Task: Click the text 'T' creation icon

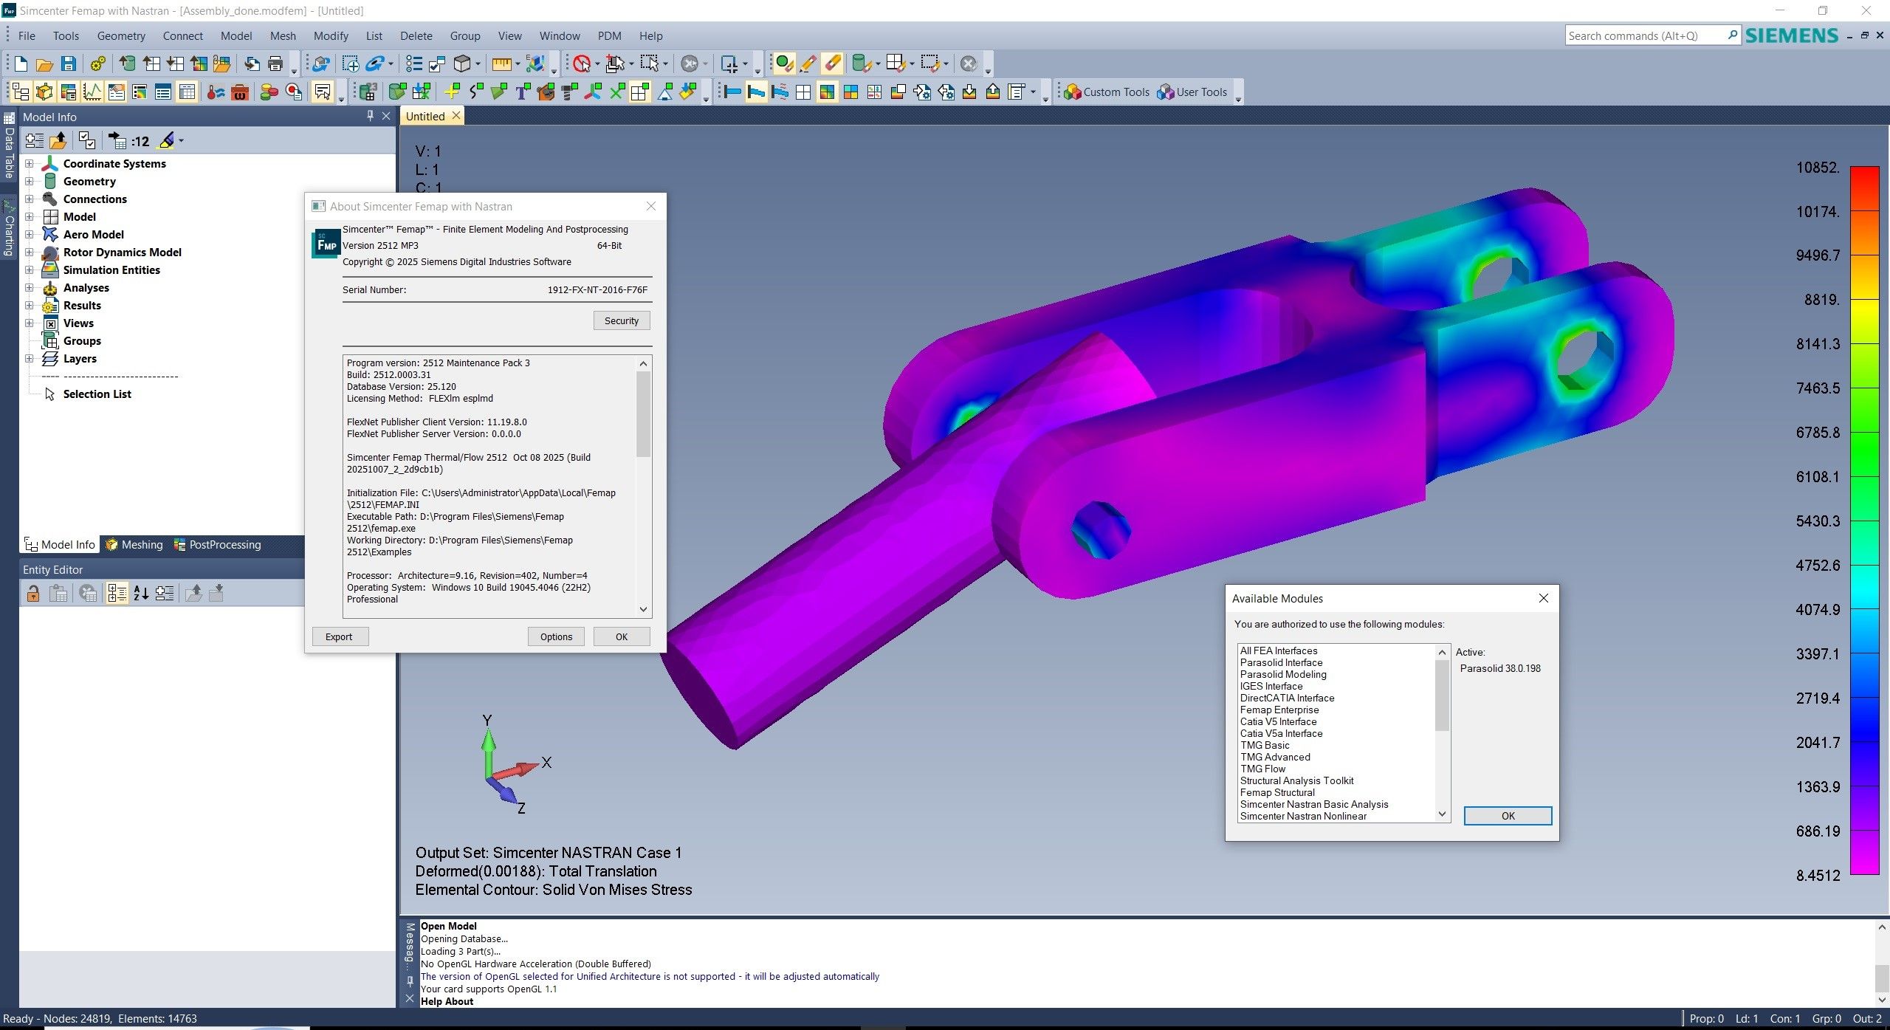Action: point(523,92)
